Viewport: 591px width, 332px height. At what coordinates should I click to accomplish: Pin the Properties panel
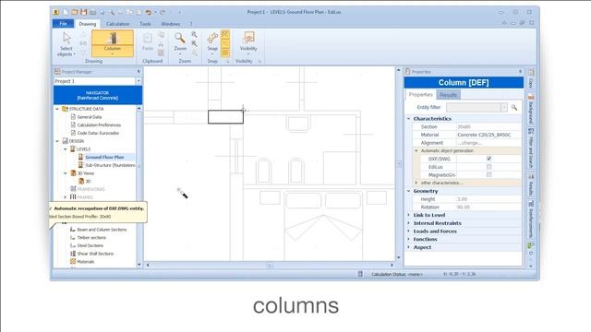tap(520, 72)
